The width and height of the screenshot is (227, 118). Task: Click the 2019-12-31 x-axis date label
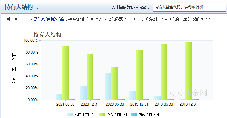139,104
